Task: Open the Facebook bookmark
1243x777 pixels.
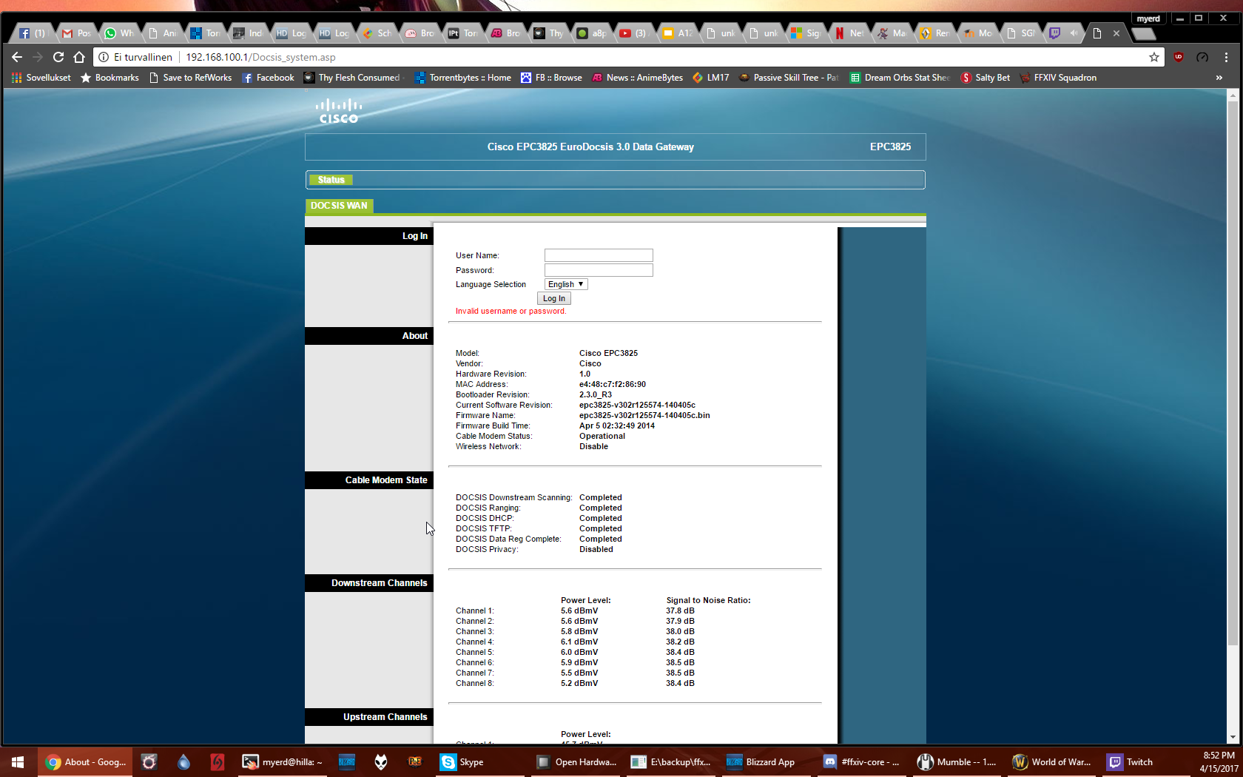Action: tap(268, 78)
